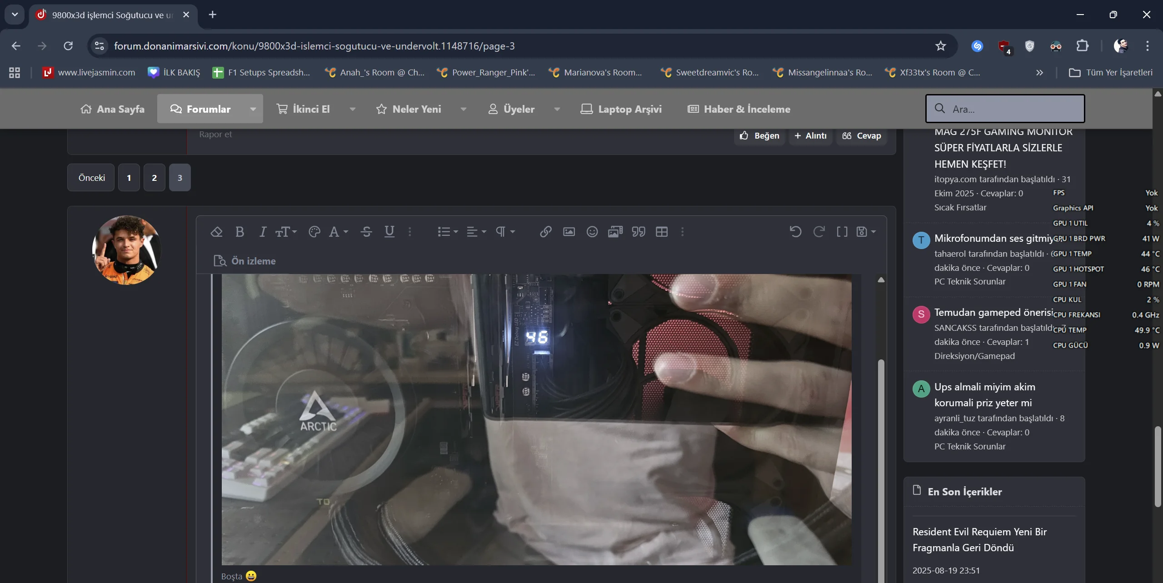Toggle underline formatting in editor
Viewport: 1163px width, 583px height.
(389, 232)
